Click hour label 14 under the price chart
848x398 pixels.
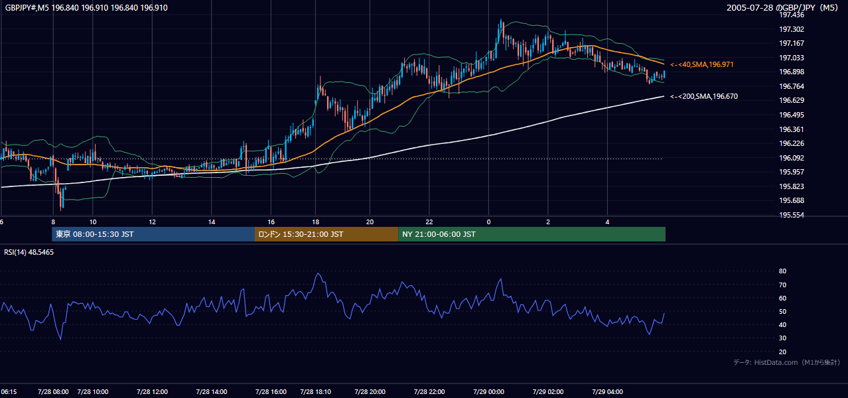point(212,222)
